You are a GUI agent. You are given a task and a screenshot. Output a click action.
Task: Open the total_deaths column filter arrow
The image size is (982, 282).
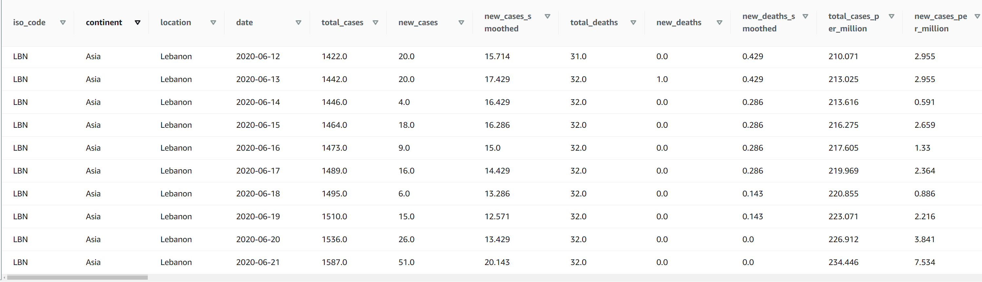(633, 23)
